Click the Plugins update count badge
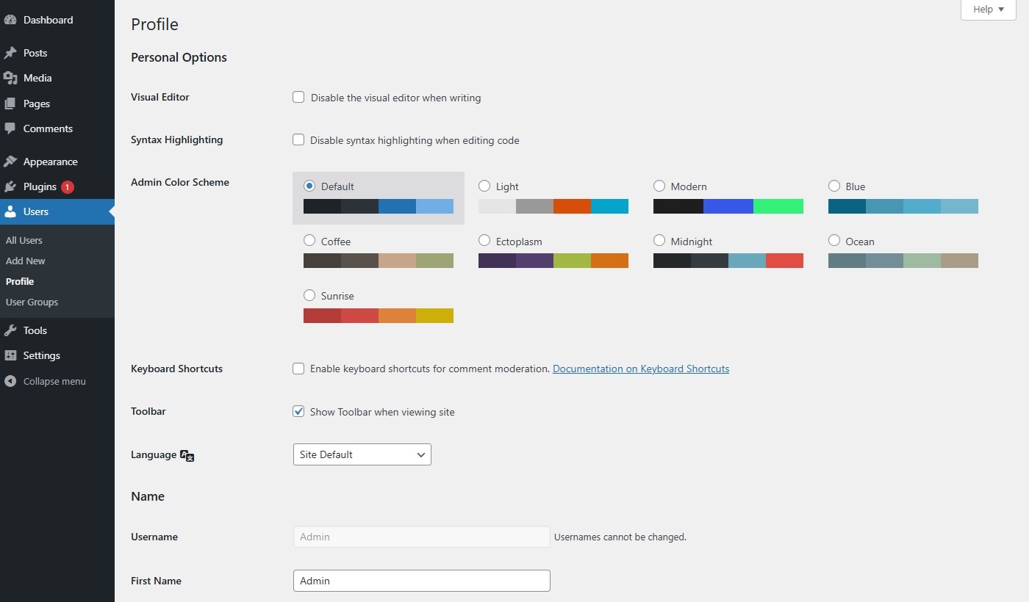 click(x=68, y=186)
